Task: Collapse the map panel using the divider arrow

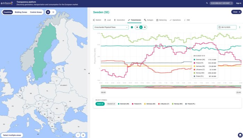Action: point(89,73)
